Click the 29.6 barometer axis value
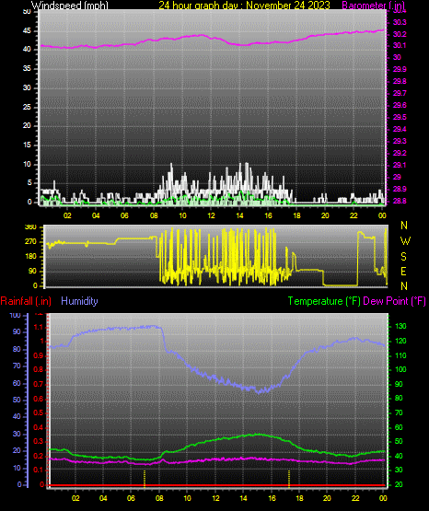This screenshot has width=429, height=511. pos(400,105)
